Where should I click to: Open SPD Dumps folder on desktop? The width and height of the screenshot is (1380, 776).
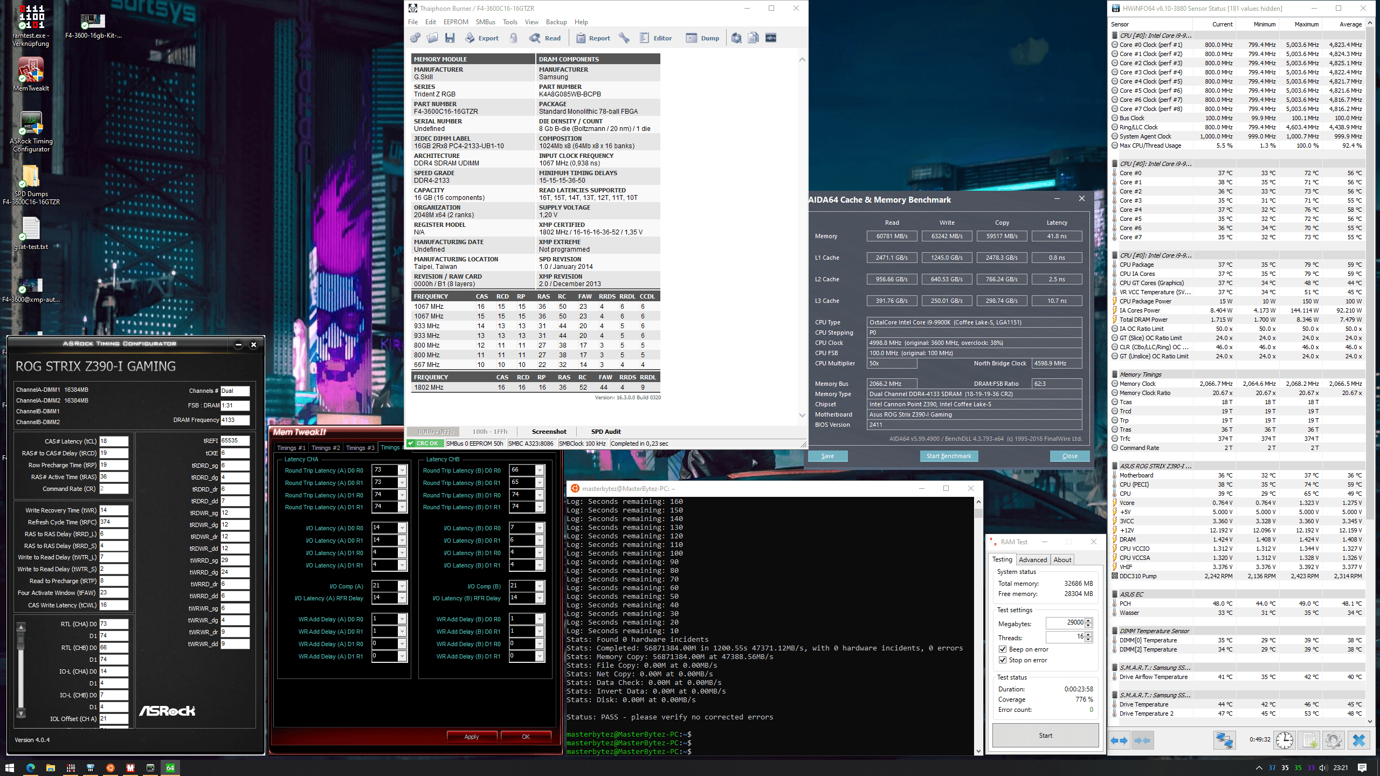[31, 185]
